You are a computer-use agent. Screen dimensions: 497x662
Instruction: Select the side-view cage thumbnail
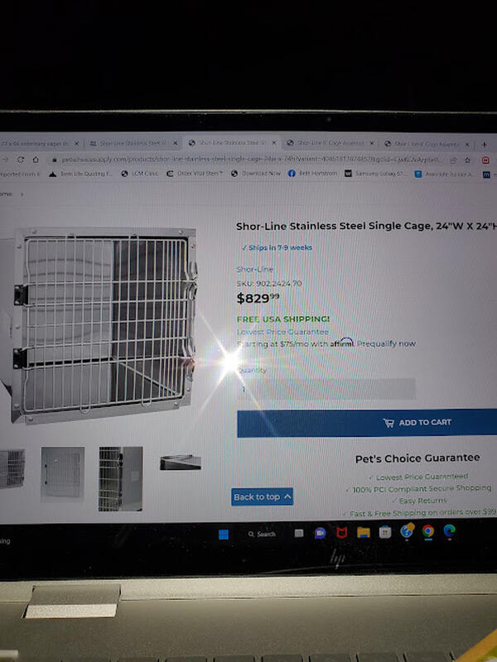tap(120, 479)
